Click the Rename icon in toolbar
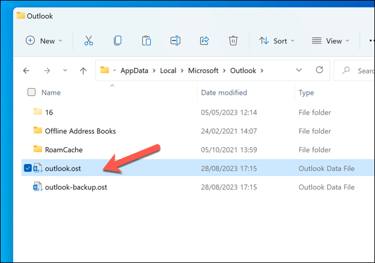This screenshot has width=375, height=263. click(175, 40)
